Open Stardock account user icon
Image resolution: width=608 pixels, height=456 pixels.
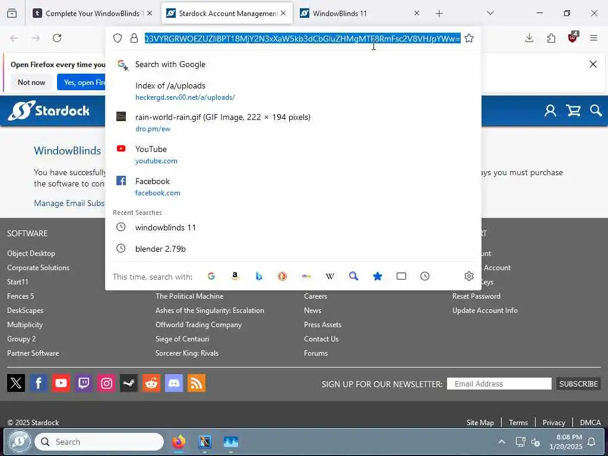550,111
